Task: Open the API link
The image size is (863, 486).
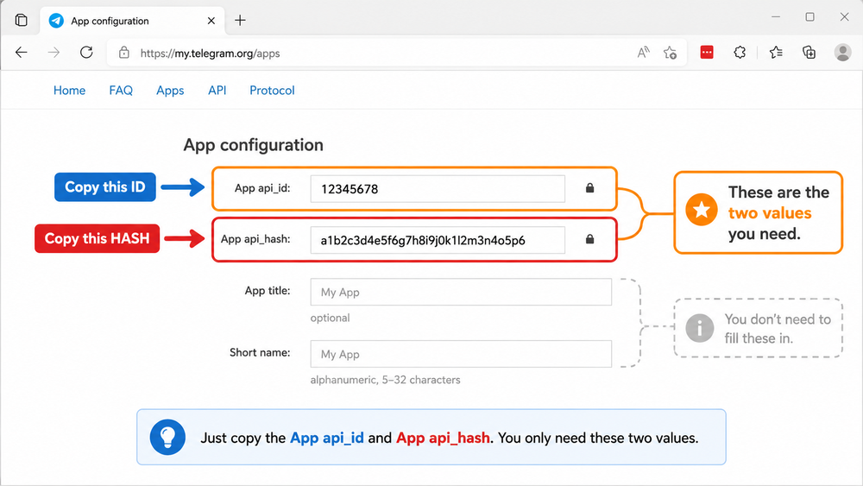Action: (217, 91)
